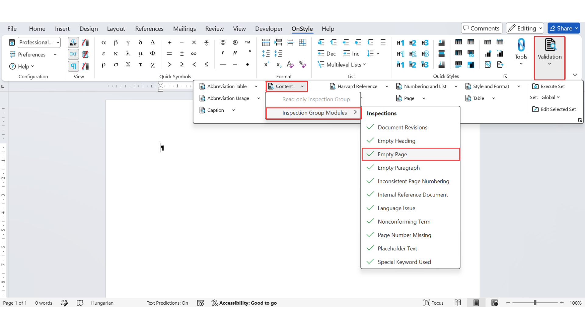Toggle the Empty Heading inspection
The height and width of the screenshot is (329, 585).
point(410,141)
